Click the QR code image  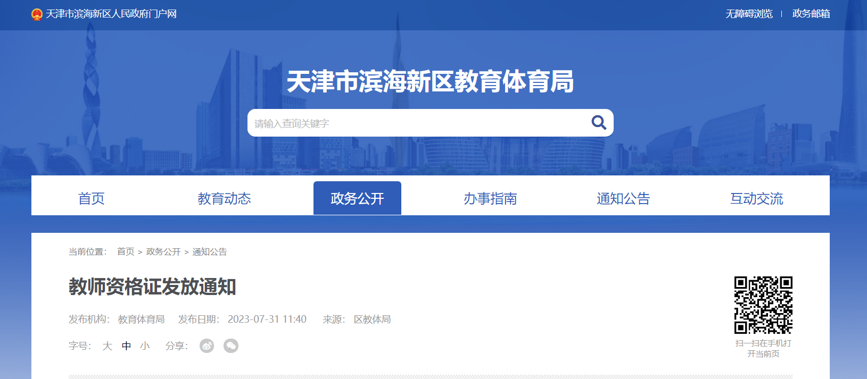[763, 305]
